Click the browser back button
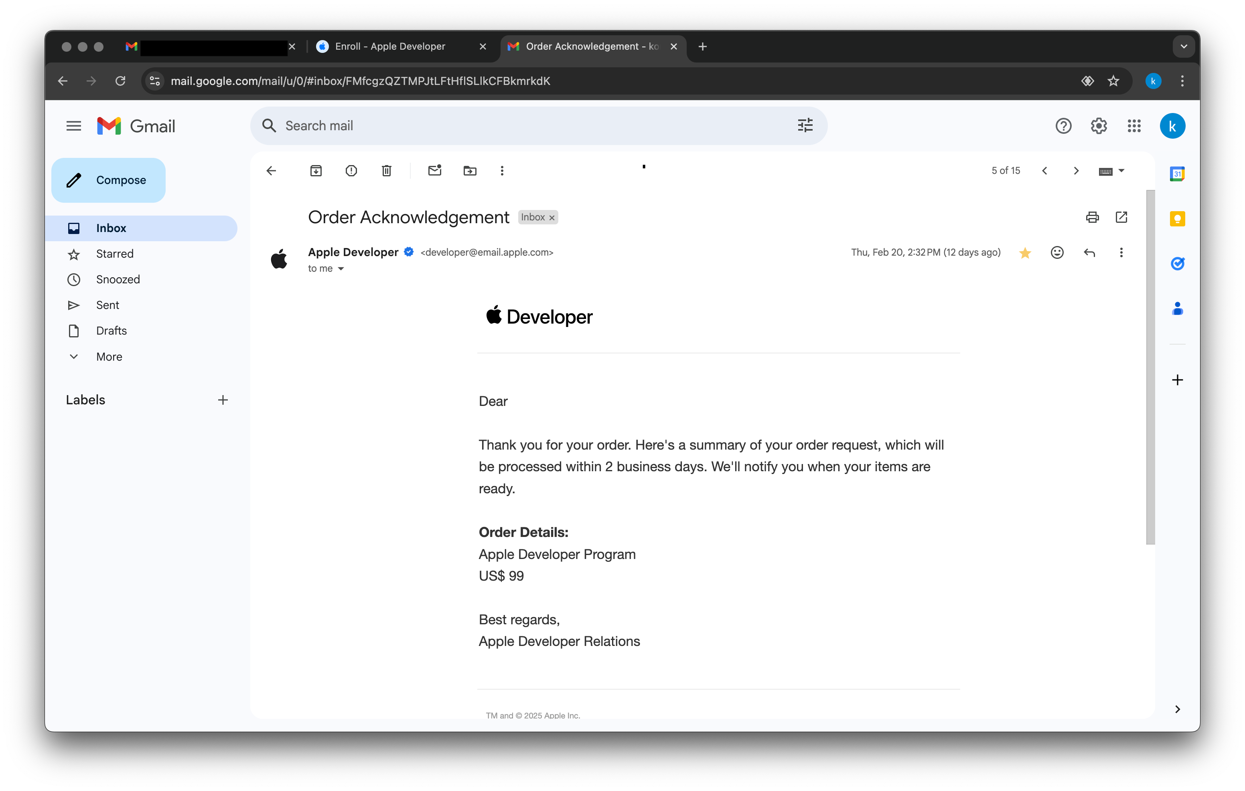 pos(63,81)
